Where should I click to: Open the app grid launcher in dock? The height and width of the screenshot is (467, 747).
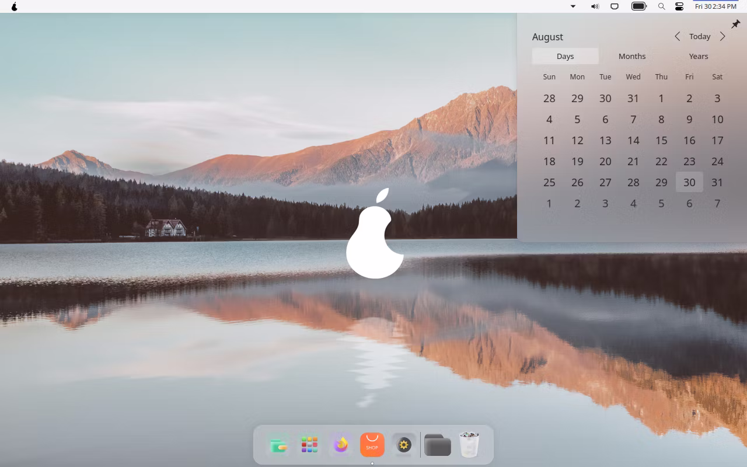point(309,445)
